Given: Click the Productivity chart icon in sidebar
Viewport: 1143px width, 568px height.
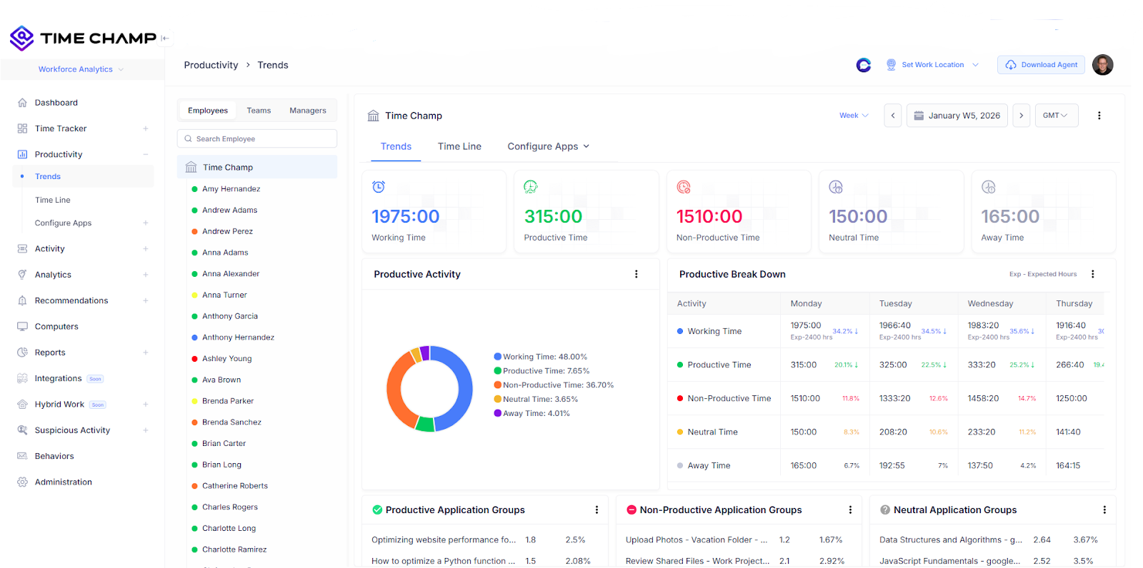Looking at the screenshot, I should coord(22,154).
